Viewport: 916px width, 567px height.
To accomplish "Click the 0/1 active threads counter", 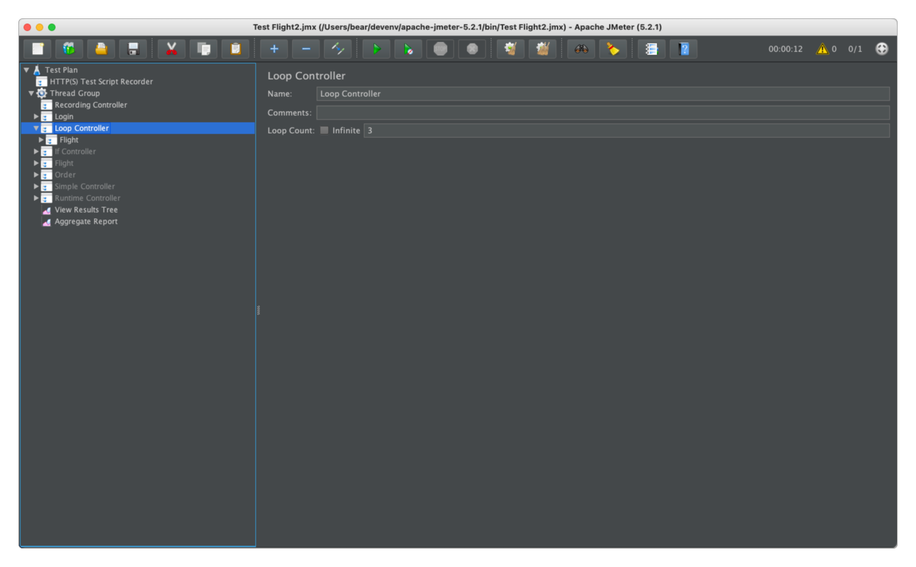I will pos(855,49).
